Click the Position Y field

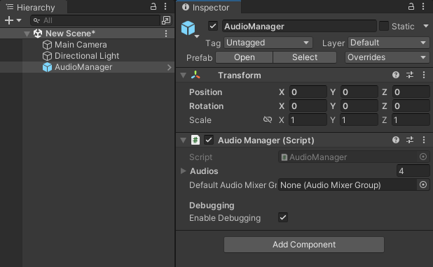click(x=359, y=92)
